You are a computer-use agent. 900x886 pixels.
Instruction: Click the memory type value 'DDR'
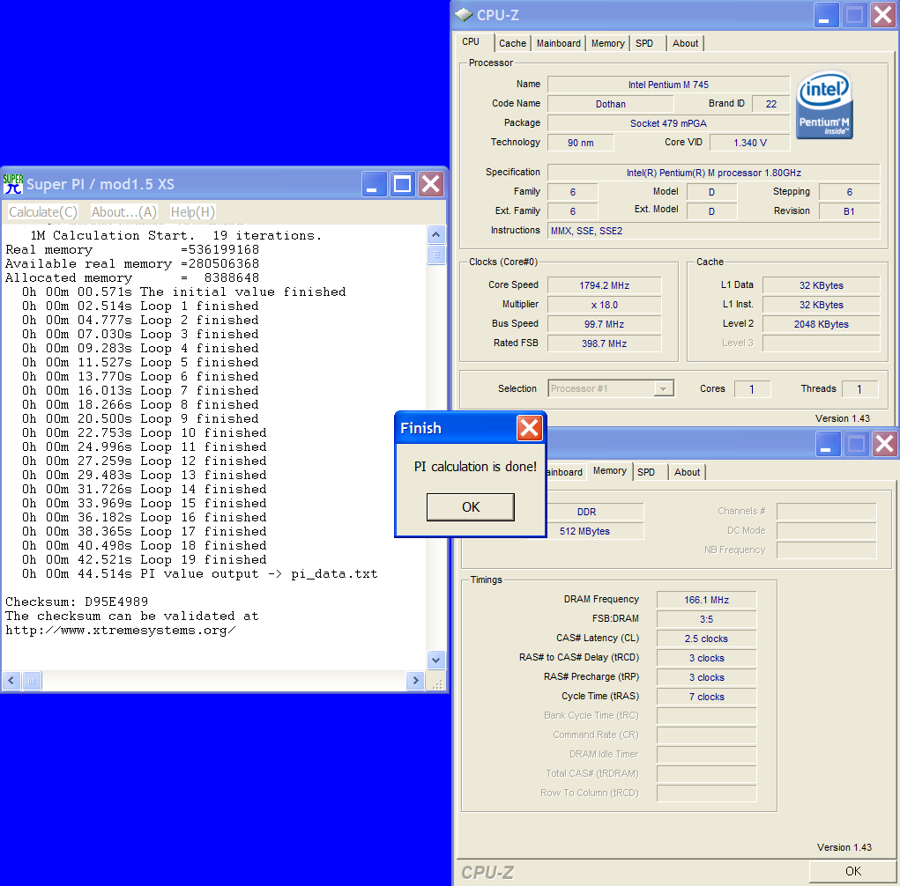586,512
